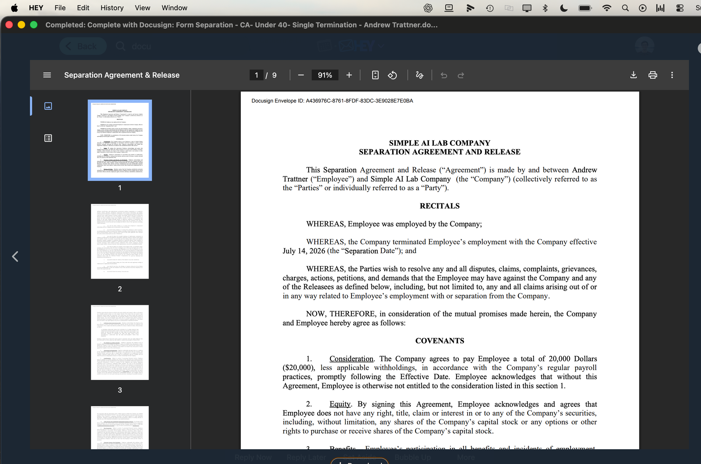Zoom in on the PDF document
The image size is (701, 464).
(x=349, y=75)
